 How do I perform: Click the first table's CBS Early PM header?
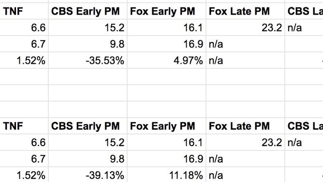coord(88,11)
